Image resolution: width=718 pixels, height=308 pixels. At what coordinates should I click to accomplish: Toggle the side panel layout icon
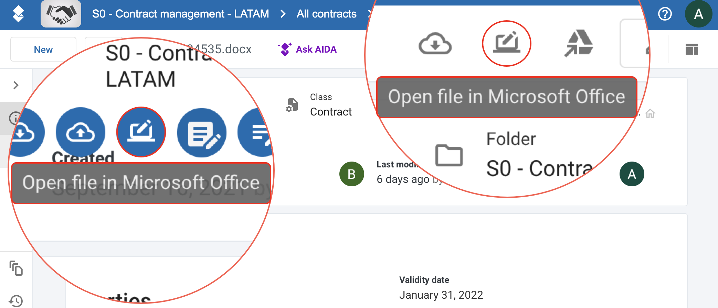coord(691,49)
